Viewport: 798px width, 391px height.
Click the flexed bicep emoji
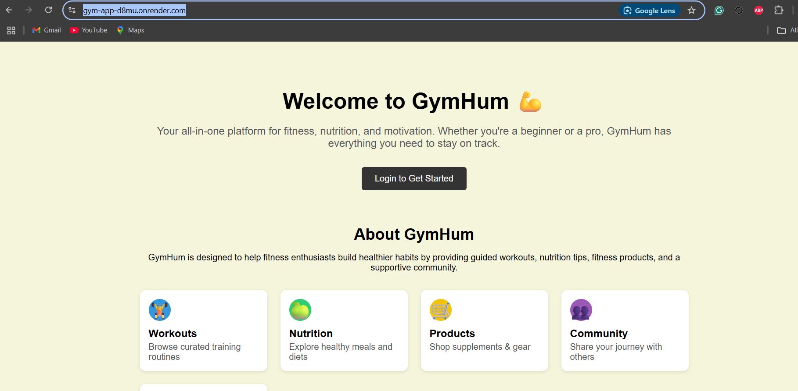tap(530, 102)
